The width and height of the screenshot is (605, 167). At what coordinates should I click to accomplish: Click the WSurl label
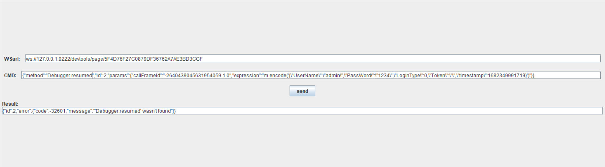pyautogui.click(x=12, y=59)
